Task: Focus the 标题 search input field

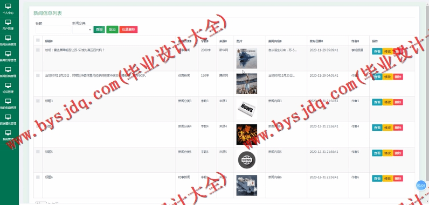Action: point(53,30)
